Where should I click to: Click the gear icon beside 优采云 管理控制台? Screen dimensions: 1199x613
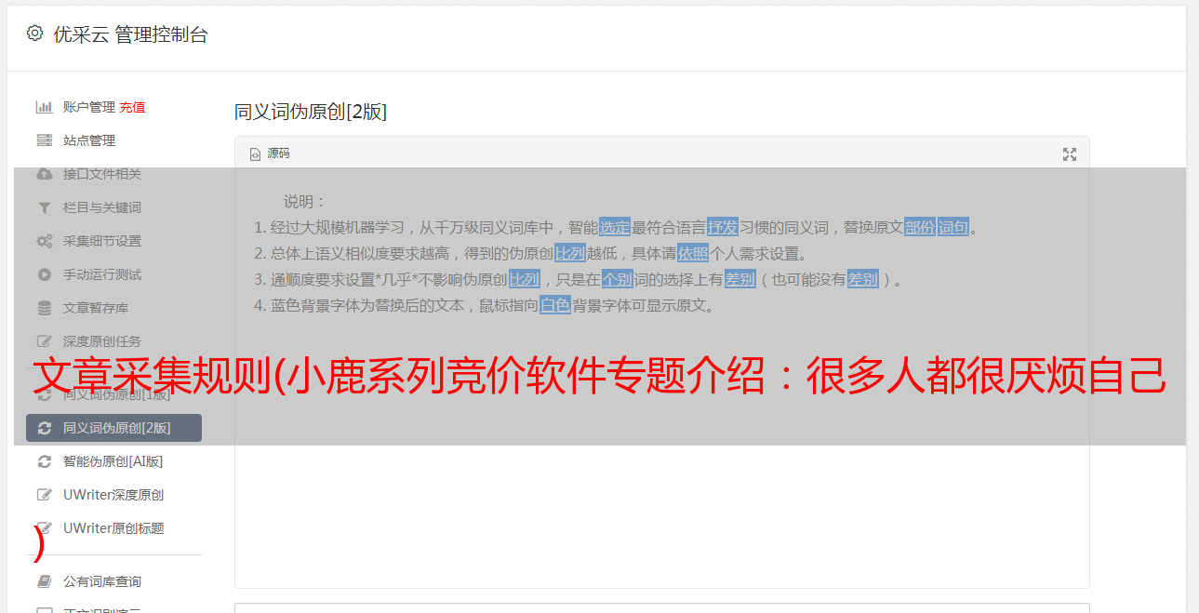(x=34, y=33)
